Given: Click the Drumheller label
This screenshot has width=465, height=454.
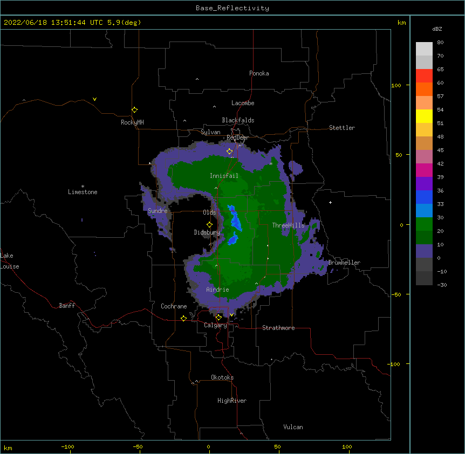Looking at the screenshot, I should (344, 263).
